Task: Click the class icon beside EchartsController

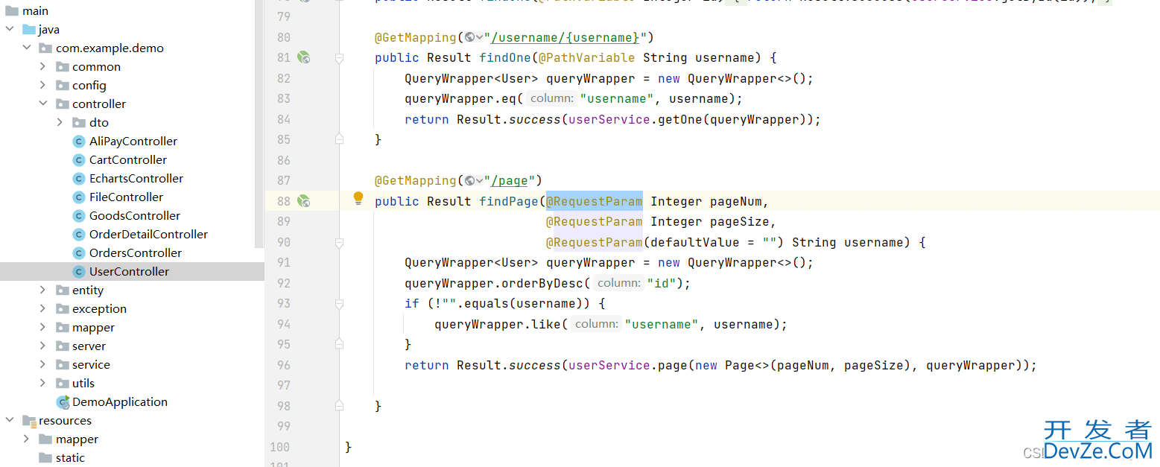Action: point(78,178)
